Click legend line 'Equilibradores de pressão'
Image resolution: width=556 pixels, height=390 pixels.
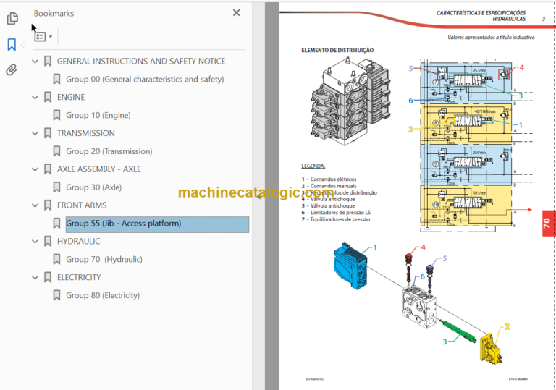(x=340, y=219)
